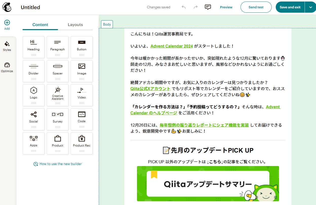Viewport: 316px width, 205px height.
Task: Expand the Save and exit dropdown arrow
Action: click(x=310, y=7)
